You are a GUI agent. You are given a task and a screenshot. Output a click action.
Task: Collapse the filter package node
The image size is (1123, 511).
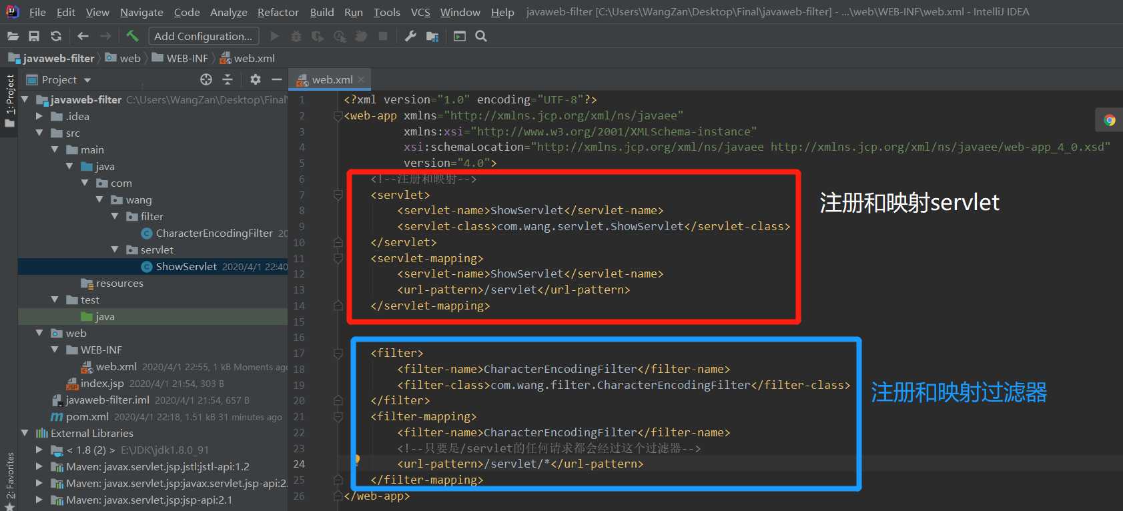pos(115,216)
